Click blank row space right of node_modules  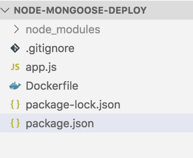pyautogui.click(x=146, y=29)
